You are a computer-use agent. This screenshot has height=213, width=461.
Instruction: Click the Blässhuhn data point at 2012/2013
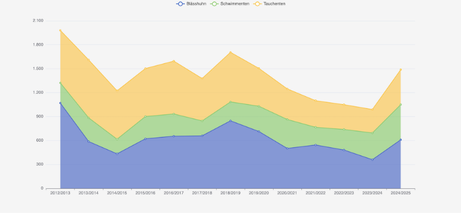click(x=60, y=103)
